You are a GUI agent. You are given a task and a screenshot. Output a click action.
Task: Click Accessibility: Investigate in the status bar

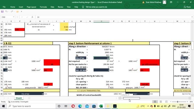pos(18,102)
